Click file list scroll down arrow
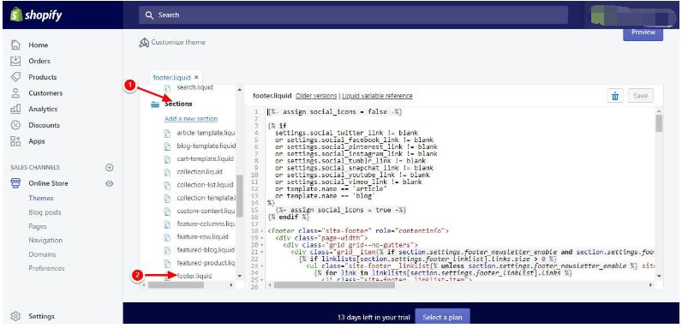Screen dimensions: 682x328 click(239, 277)
